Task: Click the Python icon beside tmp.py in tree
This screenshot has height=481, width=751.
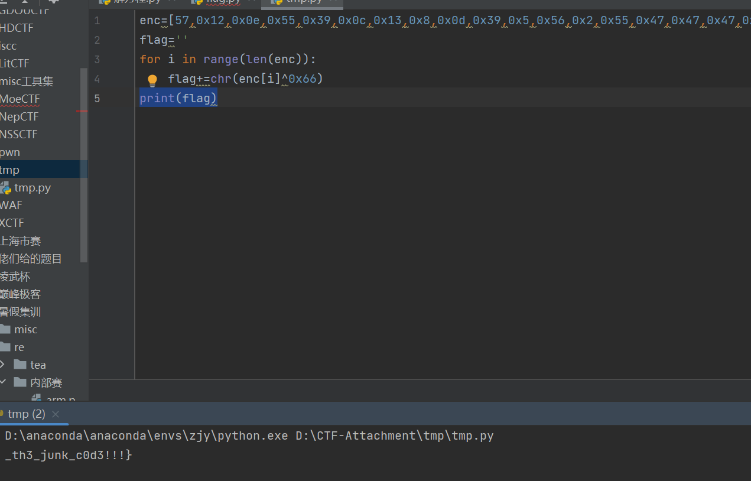Action: (x=5, y=188)
